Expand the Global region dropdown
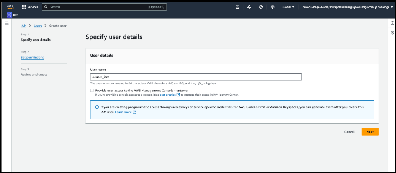396x173 pixels. [x=288, y=7]
